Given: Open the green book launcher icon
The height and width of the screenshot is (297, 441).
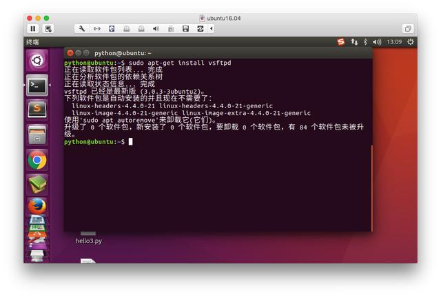Looking at the screenshot, I should [x=37, y=185].
